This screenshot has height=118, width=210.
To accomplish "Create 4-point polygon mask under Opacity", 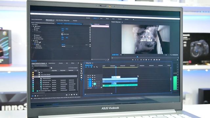I will pos(38,42).
